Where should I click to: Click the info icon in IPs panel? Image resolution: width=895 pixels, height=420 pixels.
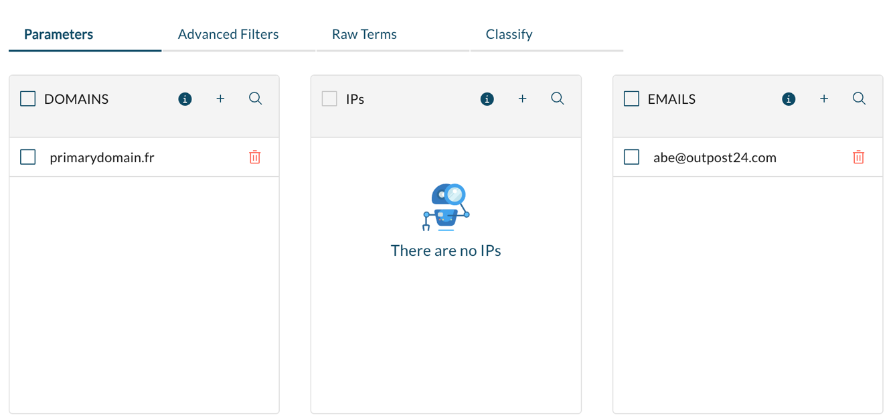click(487, 99)
